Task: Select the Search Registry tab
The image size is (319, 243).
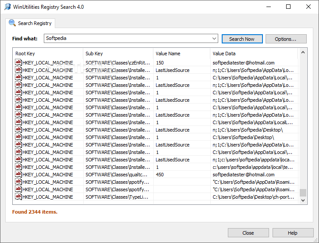Action: point(30,23)
